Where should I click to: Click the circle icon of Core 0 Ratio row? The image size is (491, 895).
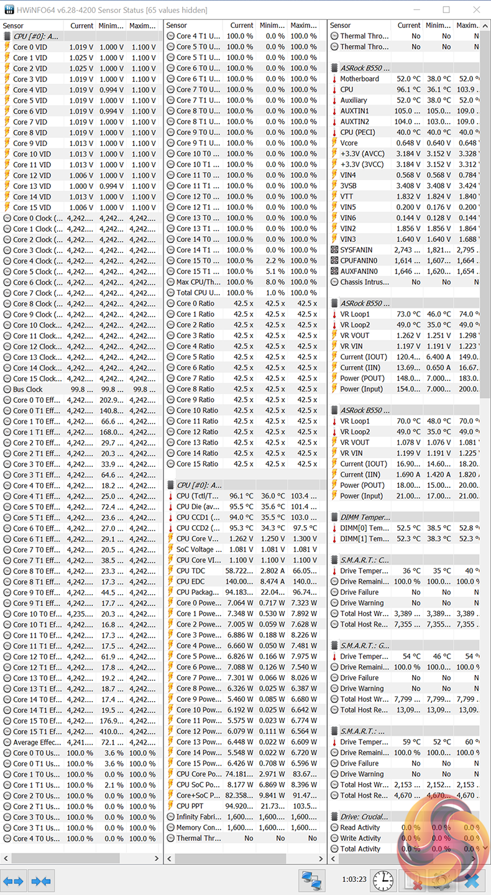170,304
